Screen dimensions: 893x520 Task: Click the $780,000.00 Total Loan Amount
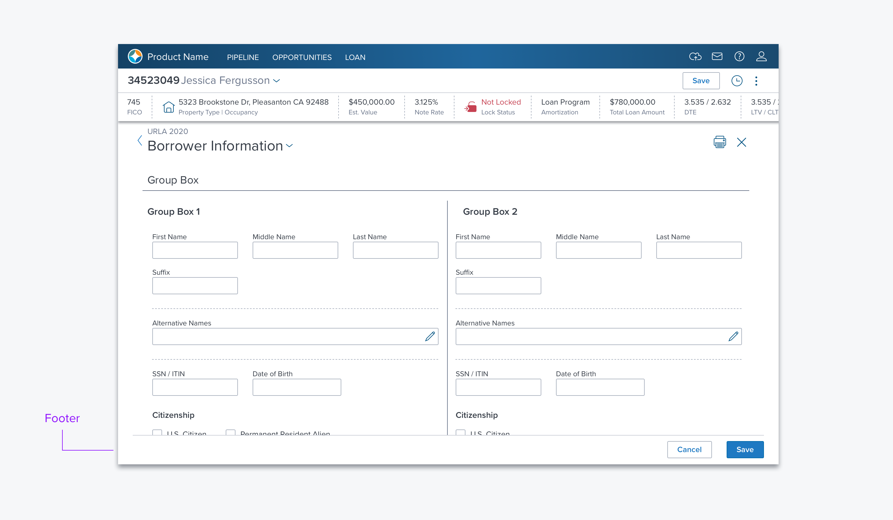click(632, 102)
